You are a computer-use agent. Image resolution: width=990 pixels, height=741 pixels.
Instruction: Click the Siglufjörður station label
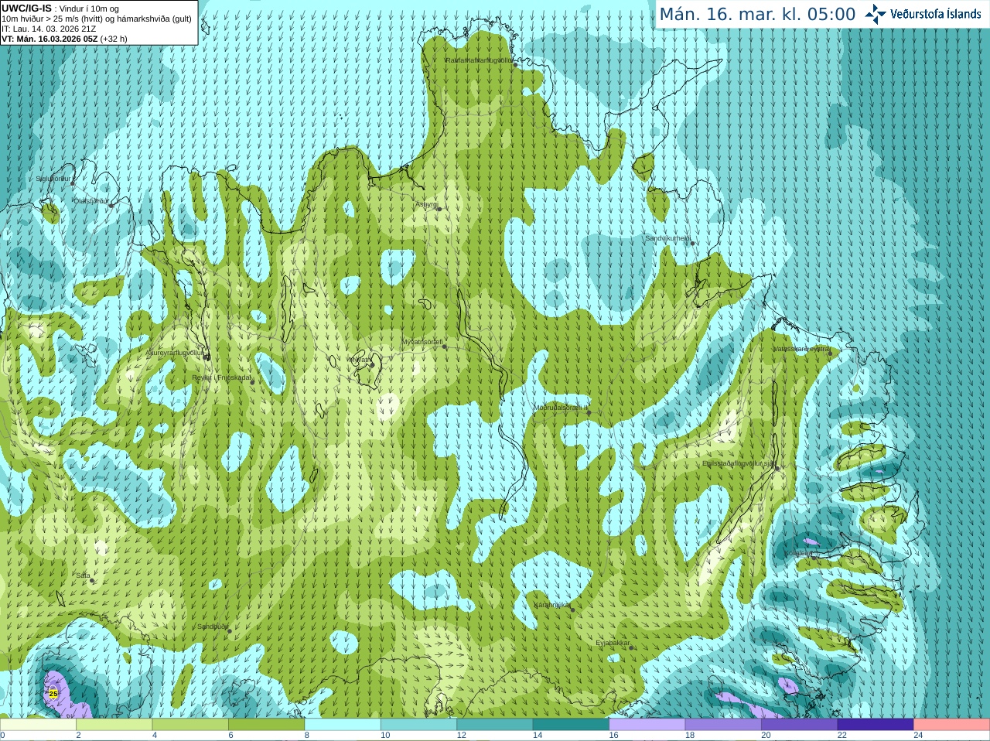point(53,179)
